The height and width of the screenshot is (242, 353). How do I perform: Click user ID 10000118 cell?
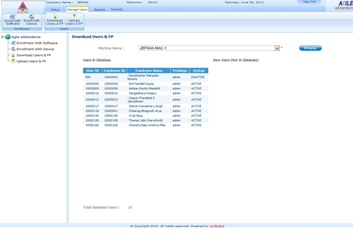tap(92, 111)
